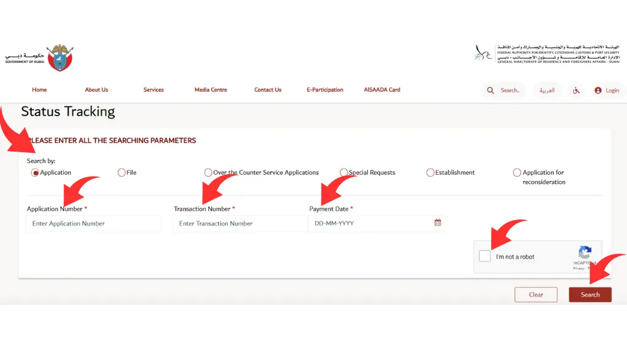
Task: Select the Establishment radio button
Action: pos(430,172)
